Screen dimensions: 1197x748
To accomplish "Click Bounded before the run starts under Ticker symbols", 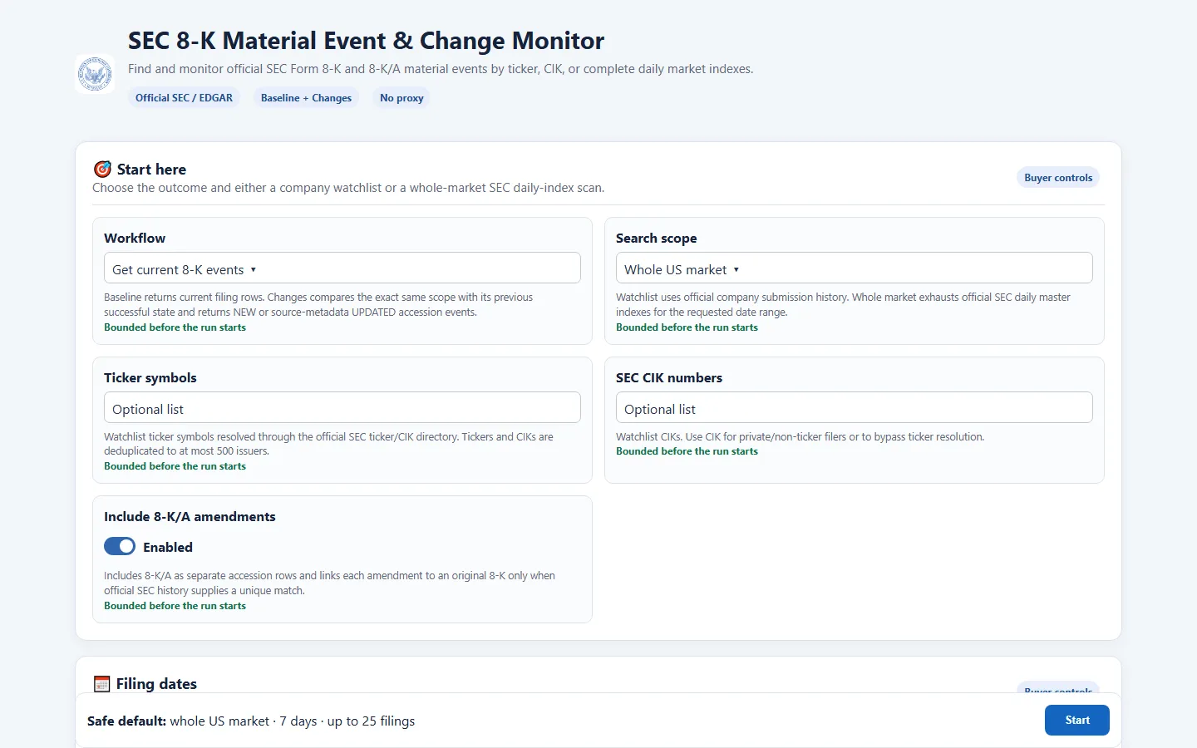I will 175,466.
